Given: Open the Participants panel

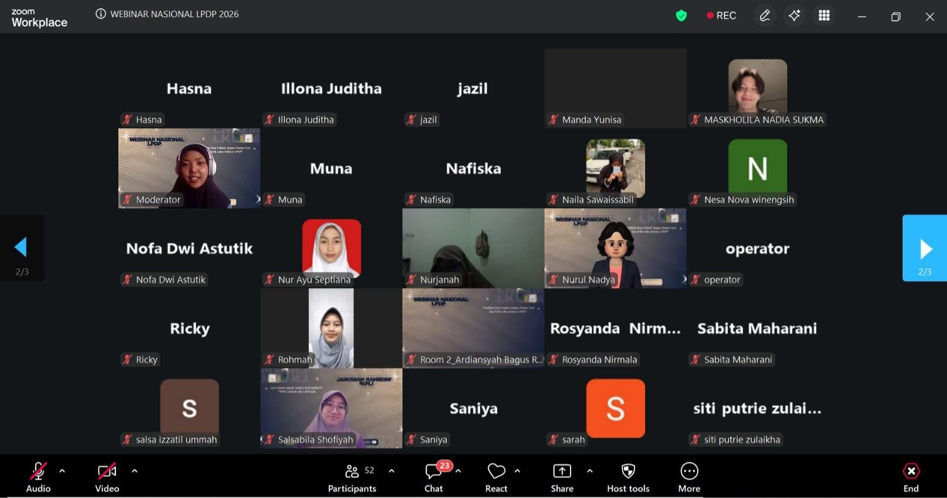Looking at the screenshot, I should (x=352, y=478).
